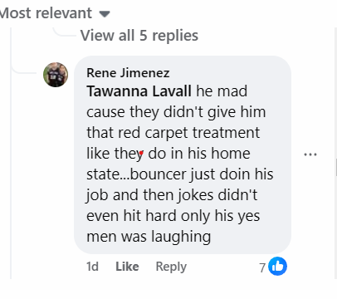Click the reply thread connector beside View all replies

[x=64, y=32]
